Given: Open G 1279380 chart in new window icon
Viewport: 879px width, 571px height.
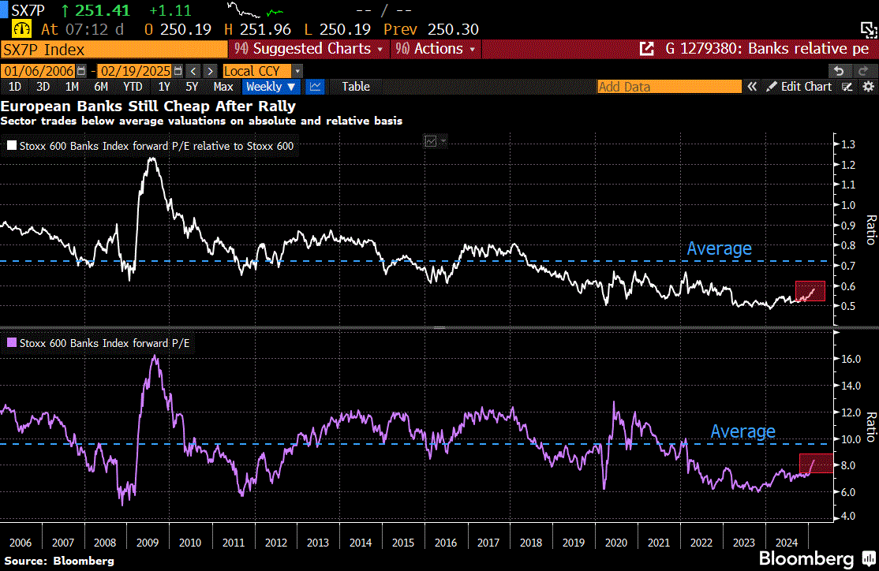Looking at the screenshot, I should pyautogui.click(x=646, y=50).
